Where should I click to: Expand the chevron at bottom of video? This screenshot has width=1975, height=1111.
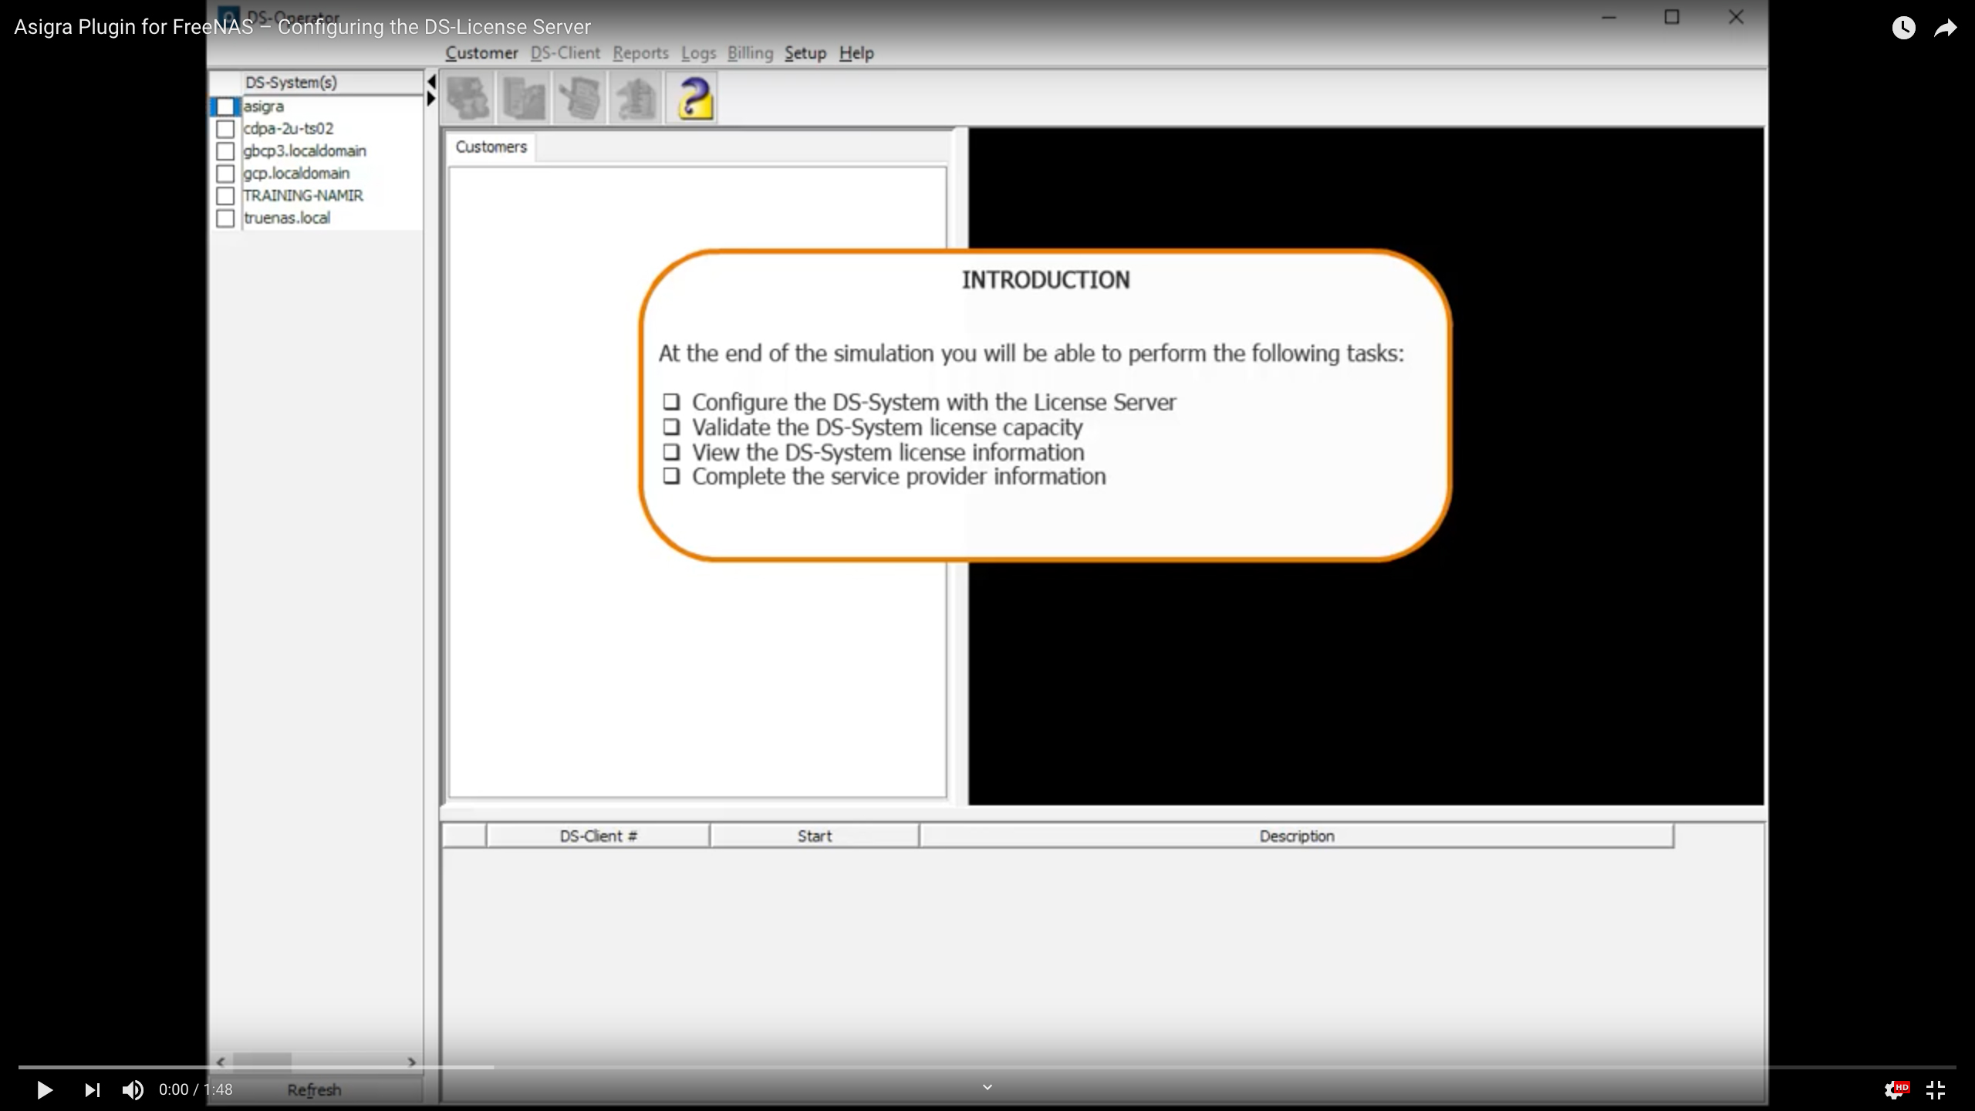pos(987,1087)
